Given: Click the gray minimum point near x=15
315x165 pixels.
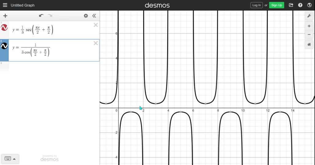Looking at the screenshot, I should [305, 104].
